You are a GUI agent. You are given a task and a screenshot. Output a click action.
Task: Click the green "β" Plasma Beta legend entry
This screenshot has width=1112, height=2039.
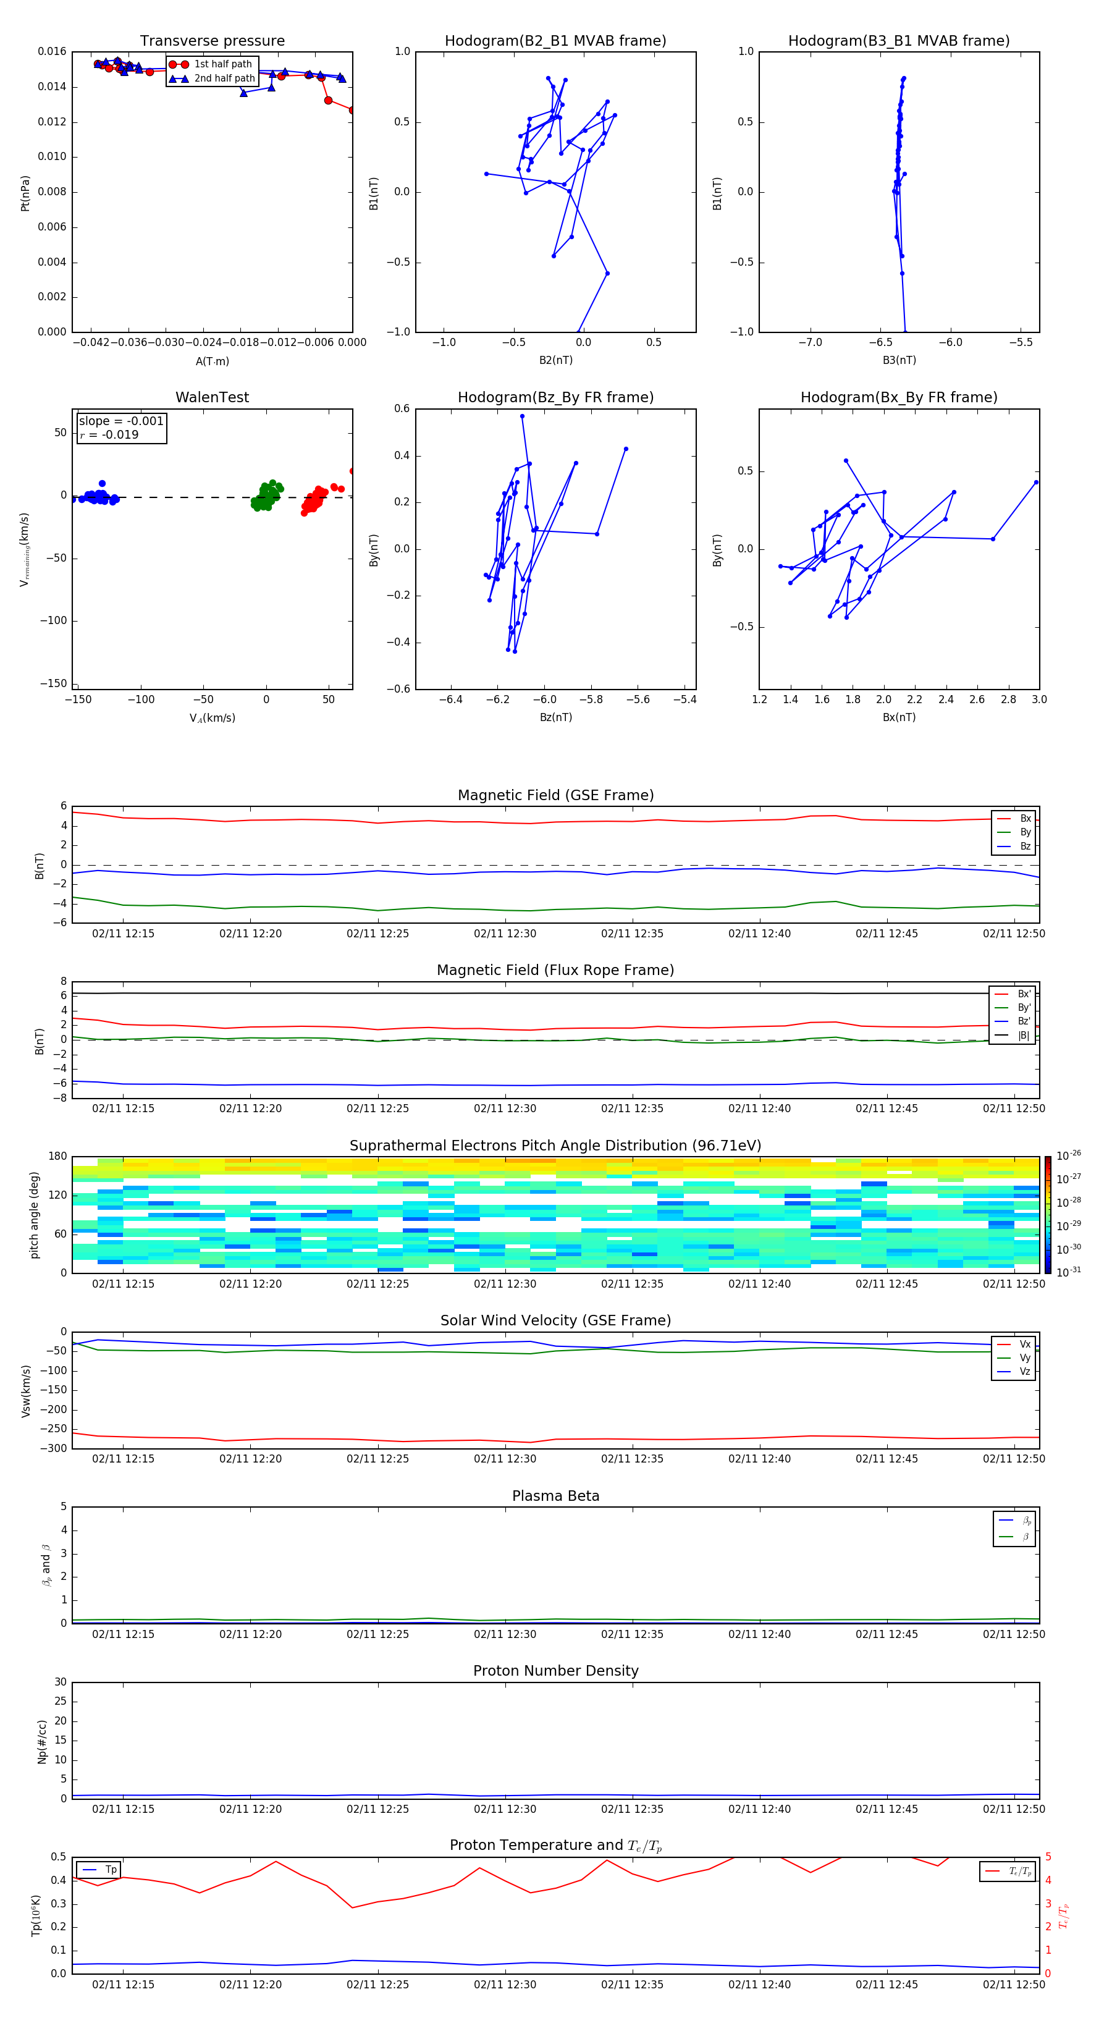click(x=1014, y=1537)
